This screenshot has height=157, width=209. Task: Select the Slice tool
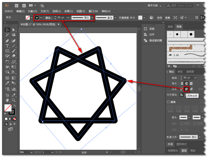point(14,95)
